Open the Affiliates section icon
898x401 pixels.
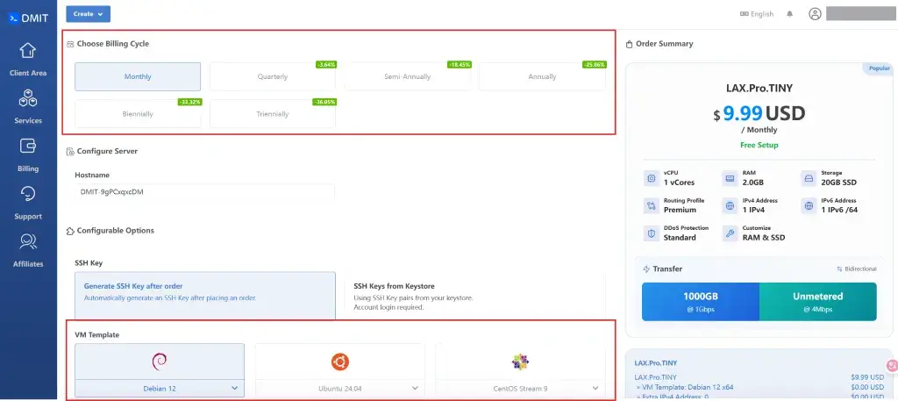click(x=28, y=242)
